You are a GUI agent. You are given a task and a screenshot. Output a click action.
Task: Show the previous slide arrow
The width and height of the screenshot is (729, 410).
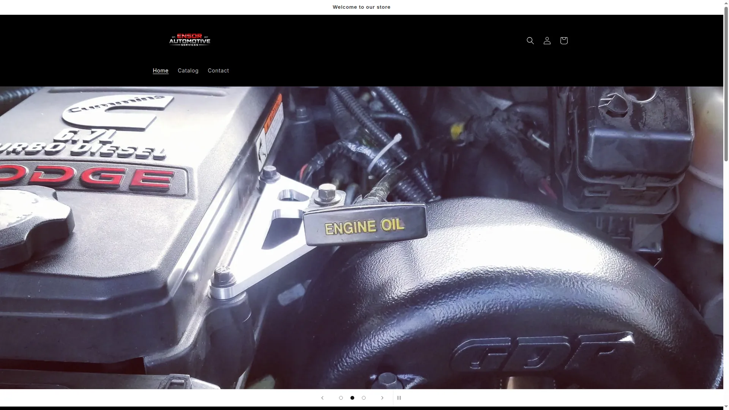pyautogui.click(x=322, y=398)
